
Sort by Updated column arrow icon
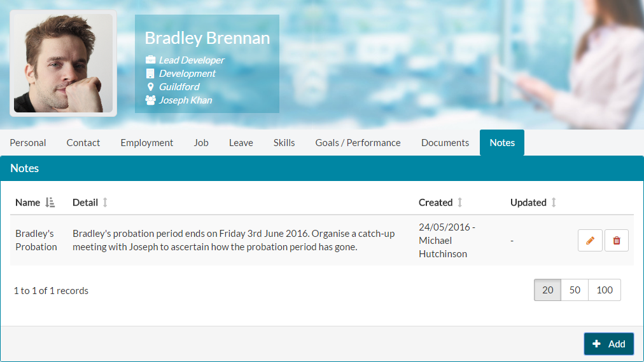point(554,202)
